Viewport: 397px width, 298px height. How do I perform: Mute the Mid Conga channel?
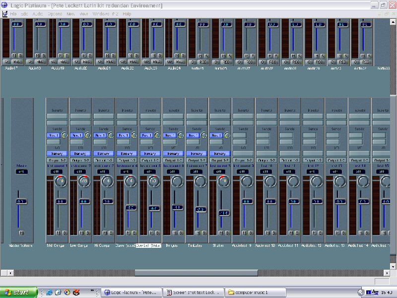pos(58,232)
